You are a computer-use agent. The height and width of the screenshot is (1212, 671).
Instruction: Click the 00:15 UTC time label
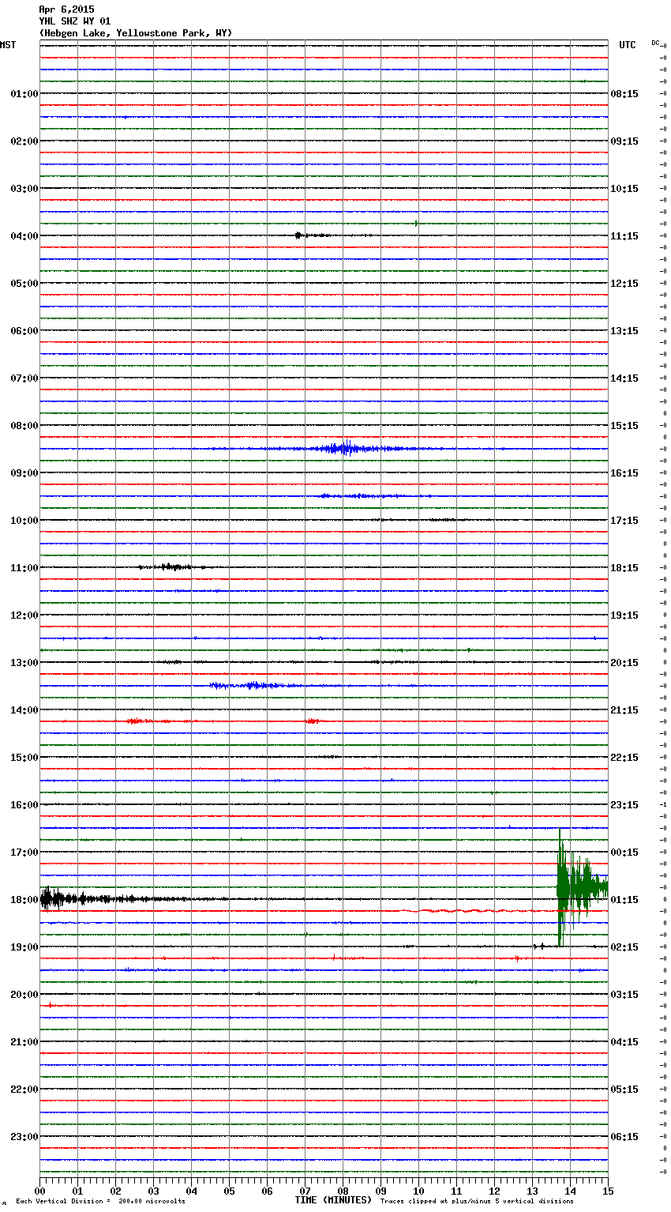coord(624,853)
